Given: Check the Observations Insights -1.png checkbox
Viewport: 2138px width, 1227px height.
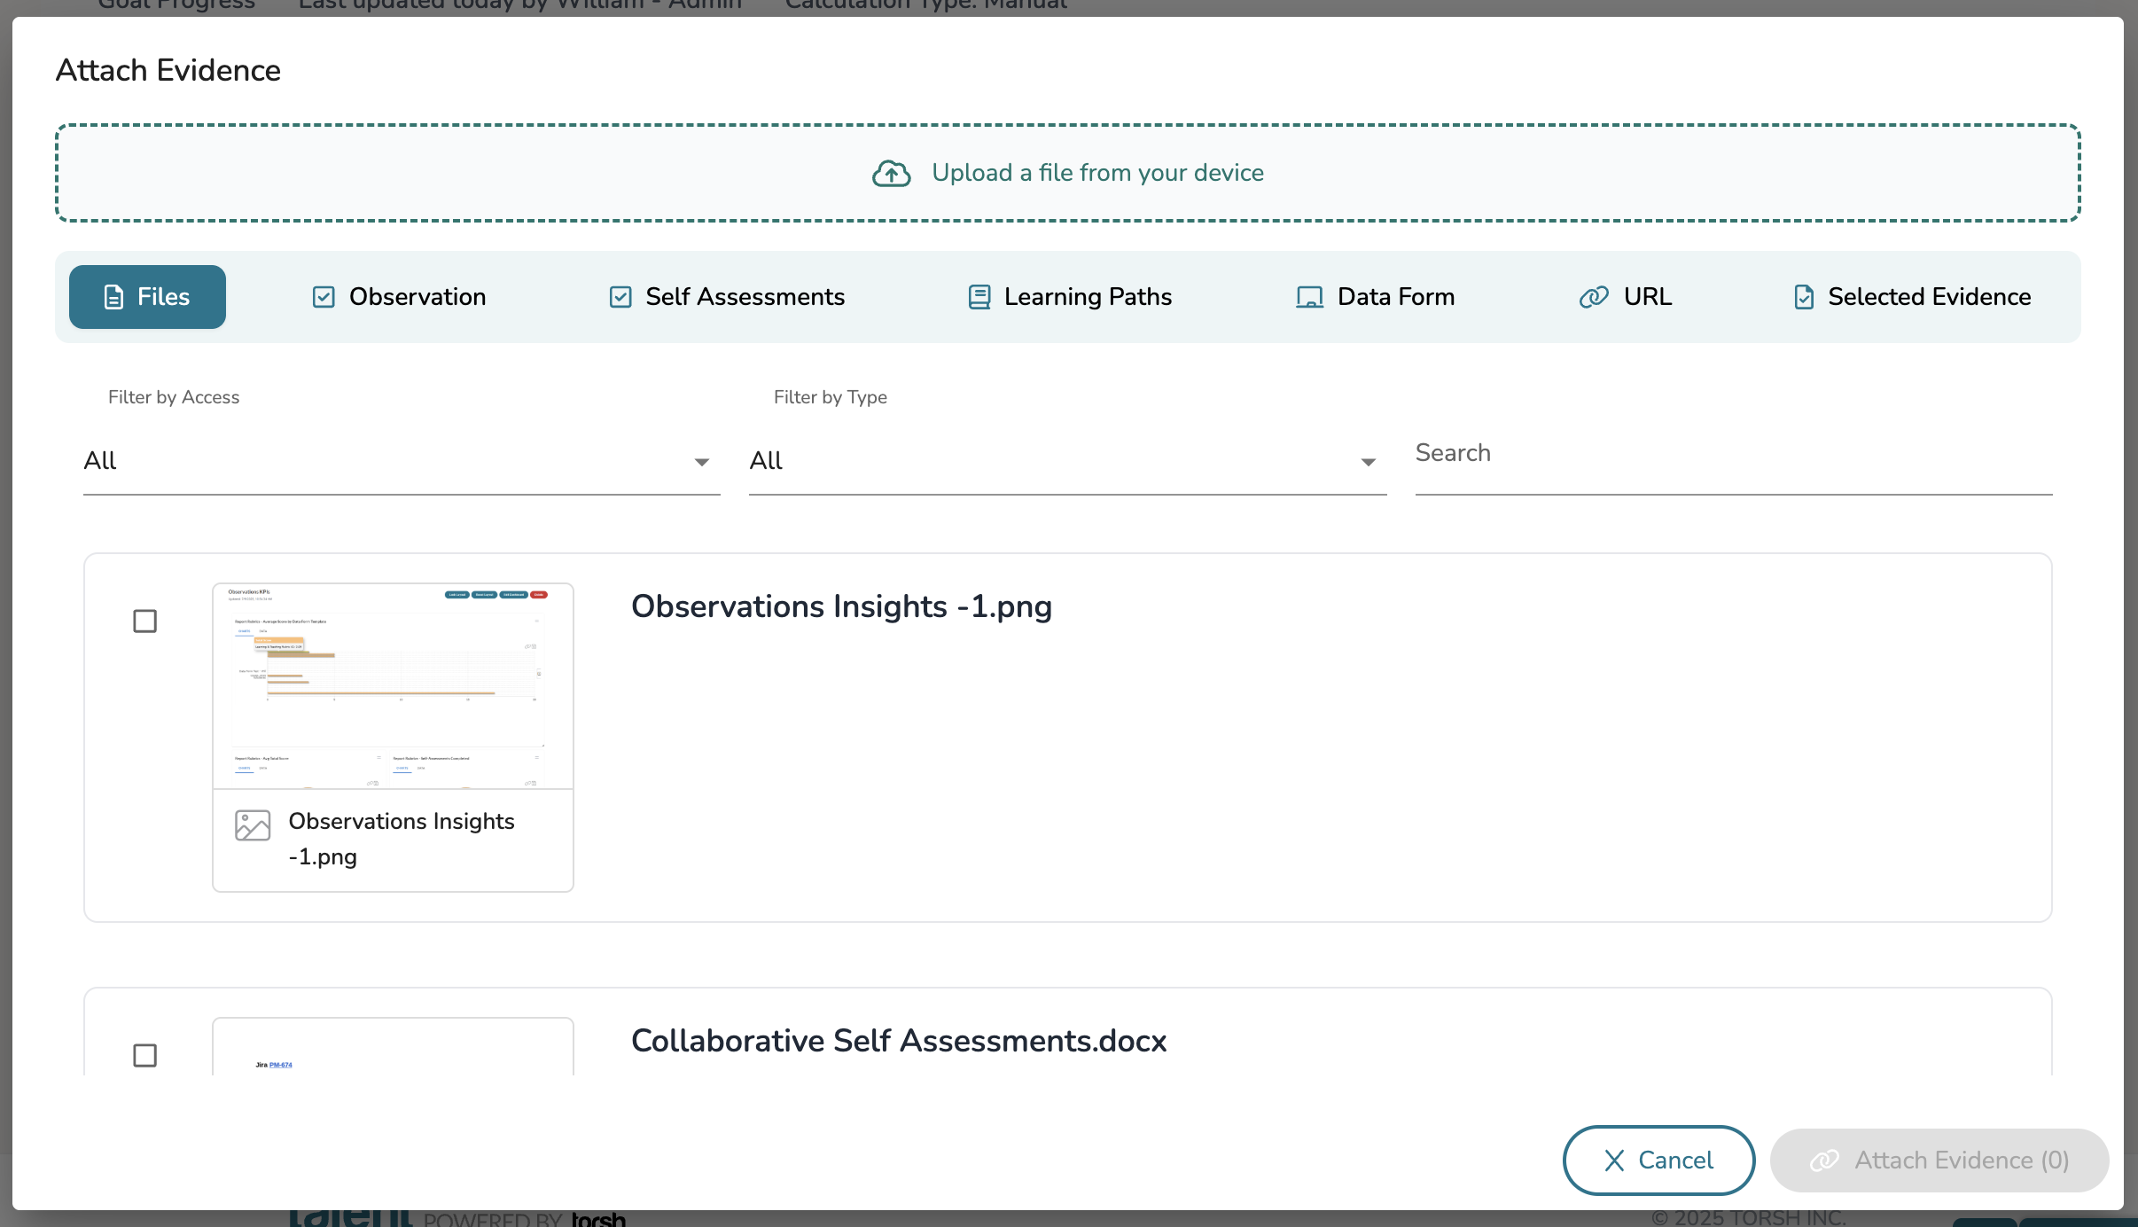Looking at the screenshot, I should pos(145,621).
